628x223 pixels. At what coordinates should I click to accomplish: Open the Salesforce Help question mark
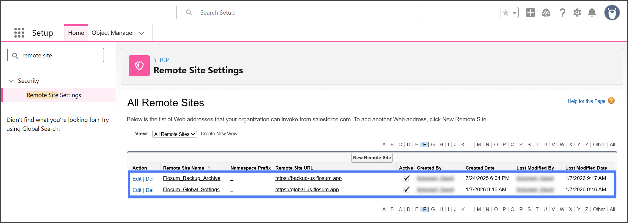tap(562, 13)
